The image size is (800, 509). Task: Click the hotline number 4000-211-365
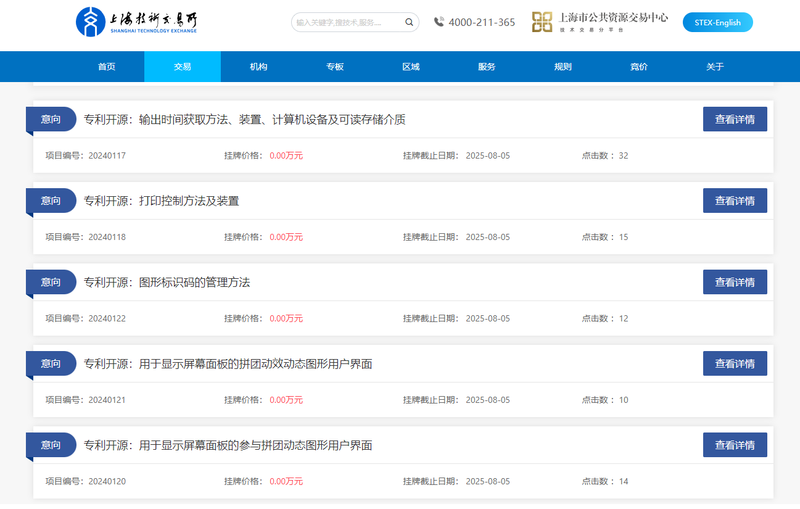coord(482,22)
